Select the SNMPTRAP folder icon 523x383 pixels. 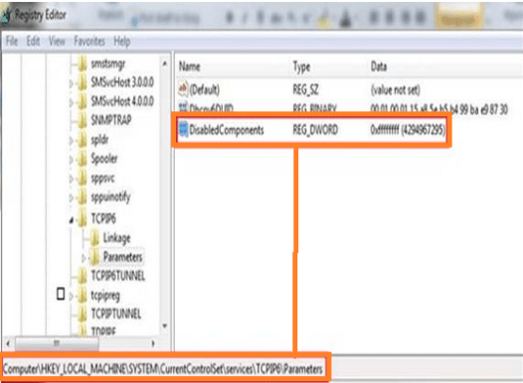tap(83, 120)
